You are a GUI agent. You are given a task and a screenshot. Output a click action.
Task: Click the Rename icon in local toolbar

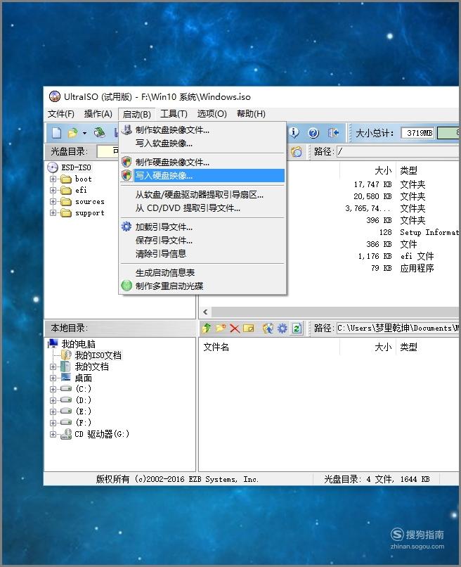249,329
